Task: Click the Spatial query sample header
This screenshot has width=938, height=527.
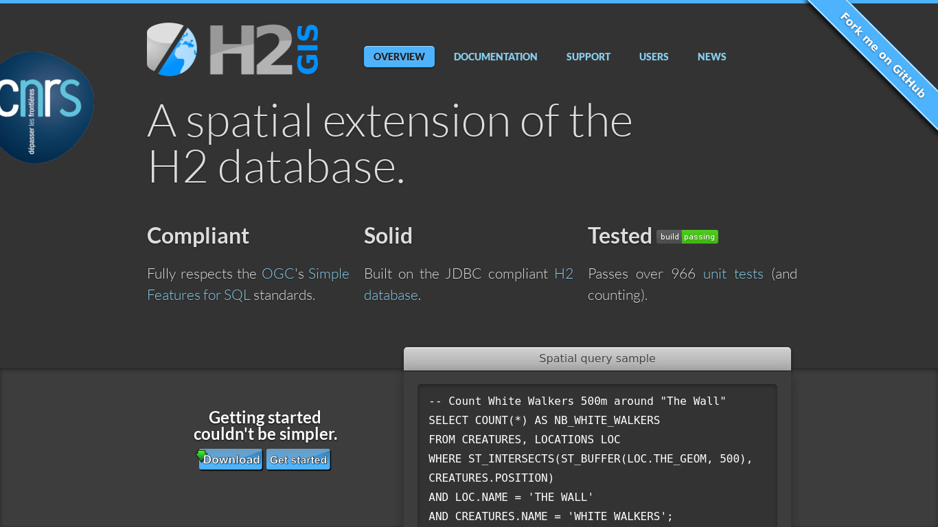Action: tap(597, 359)
